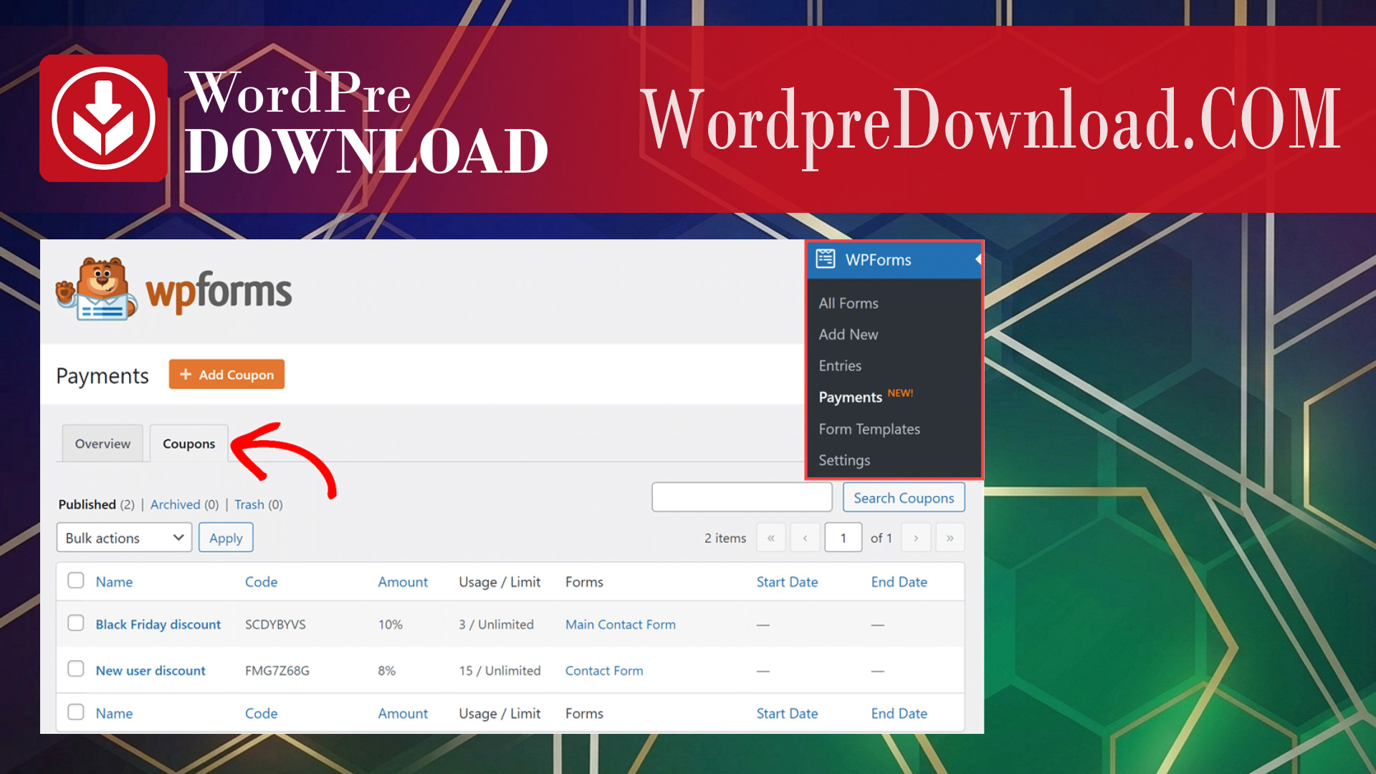This screenshot has height=774, width=1376.
Task: Open the New user discount coupon
Action: point(150,671)
